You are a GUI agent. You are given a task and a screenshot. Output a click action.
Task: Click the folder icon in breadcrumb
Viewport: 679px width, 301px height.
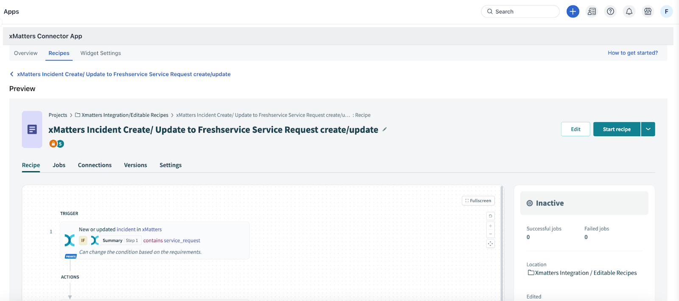pyautogui.click(x=78, y=115)
